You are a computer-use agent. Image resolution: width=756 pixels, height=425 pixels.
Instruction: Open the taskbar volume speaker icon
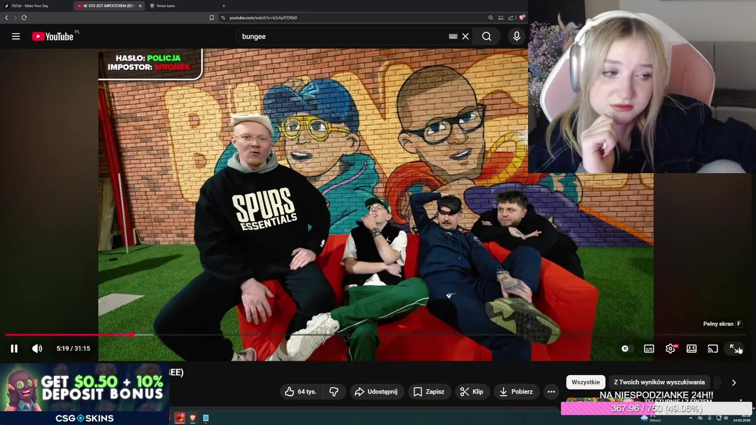coord(726,418)
